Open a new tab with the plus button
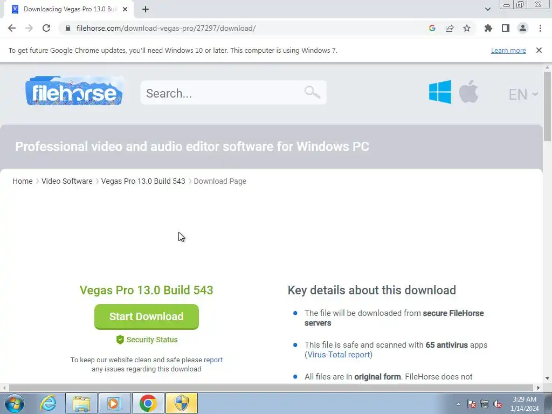552x414 pixels. 146,9
